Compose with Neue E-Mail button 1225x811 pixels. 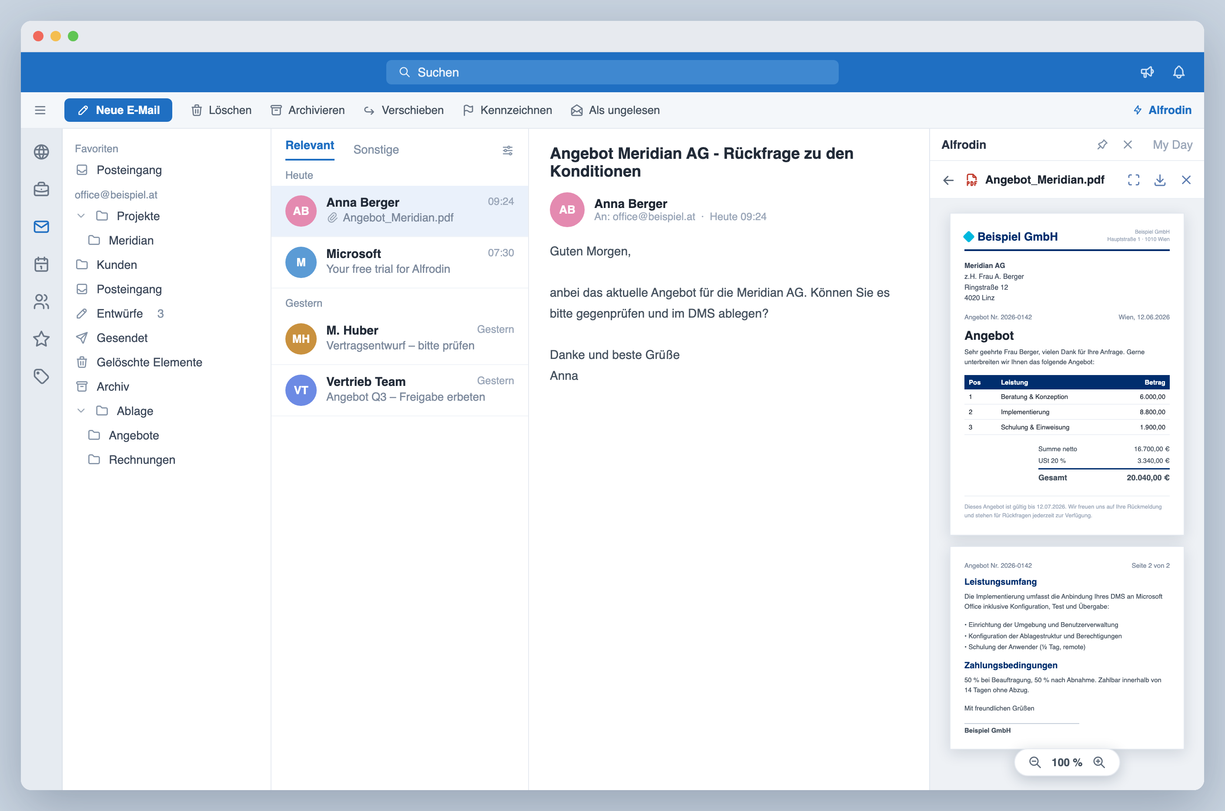[x=118, y=110]
